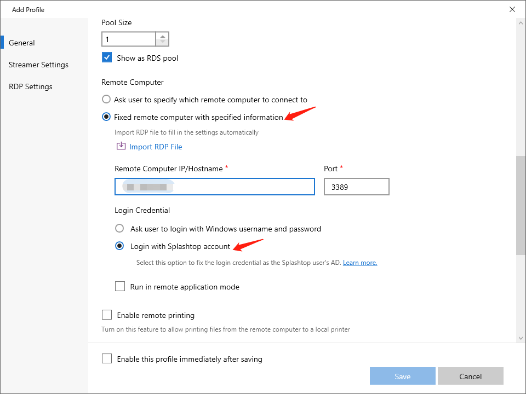
Task: Select Fixed remote computer with specified information
Action: tap(106, 117)
